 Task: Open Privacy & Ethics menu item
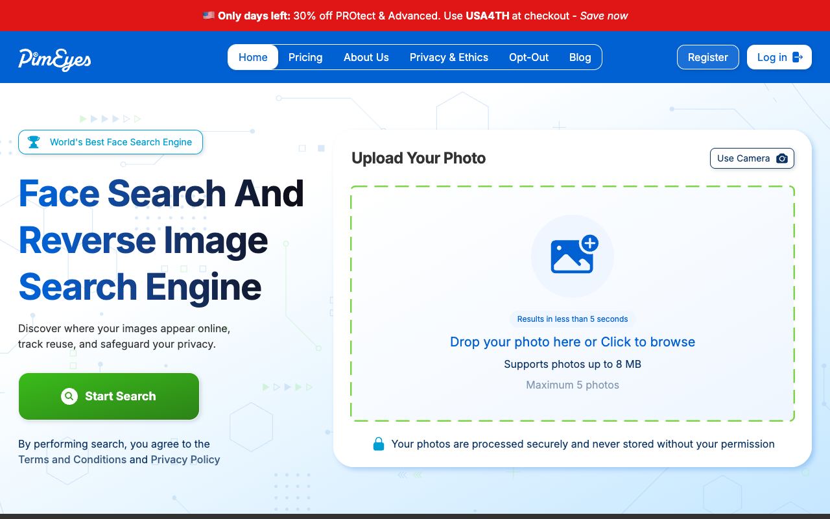click(449, 57)
